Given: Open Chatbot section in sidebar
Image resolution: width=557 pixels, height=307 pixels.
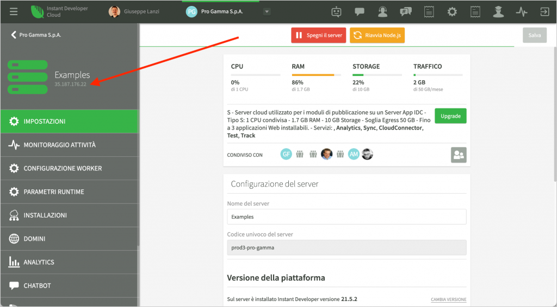Looking at the screenshot, I should point(69,285).
